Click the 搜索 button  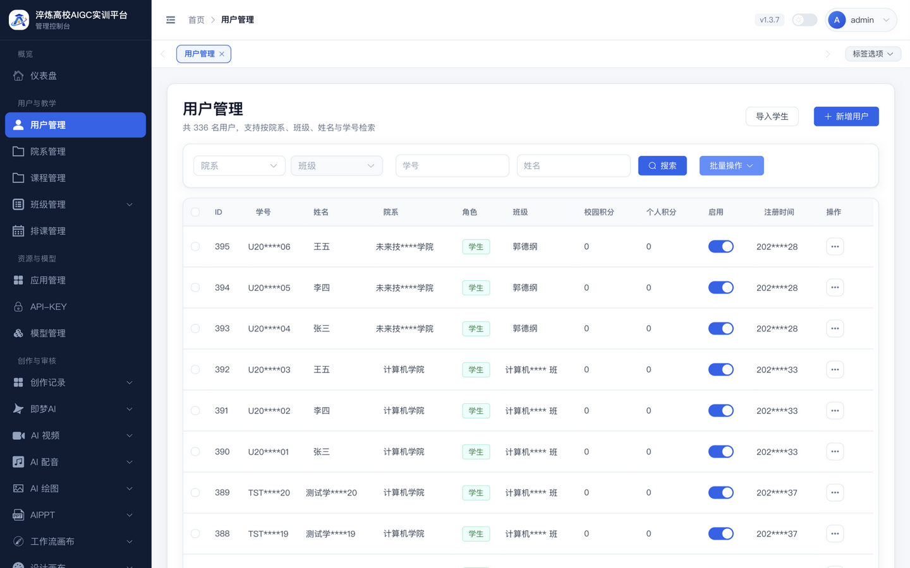tap(662, 166)
